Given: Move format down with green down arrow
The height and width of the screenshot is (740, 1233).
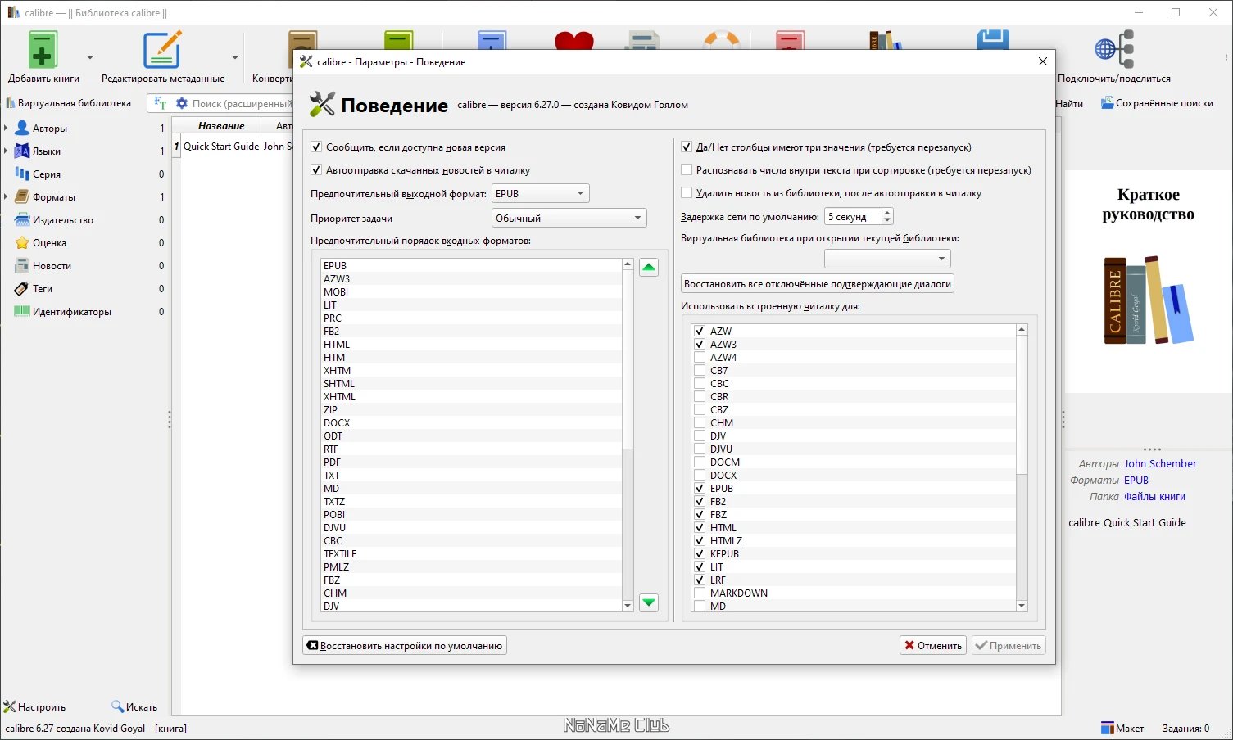Looking at the screenshot, I should click(649, 602).
